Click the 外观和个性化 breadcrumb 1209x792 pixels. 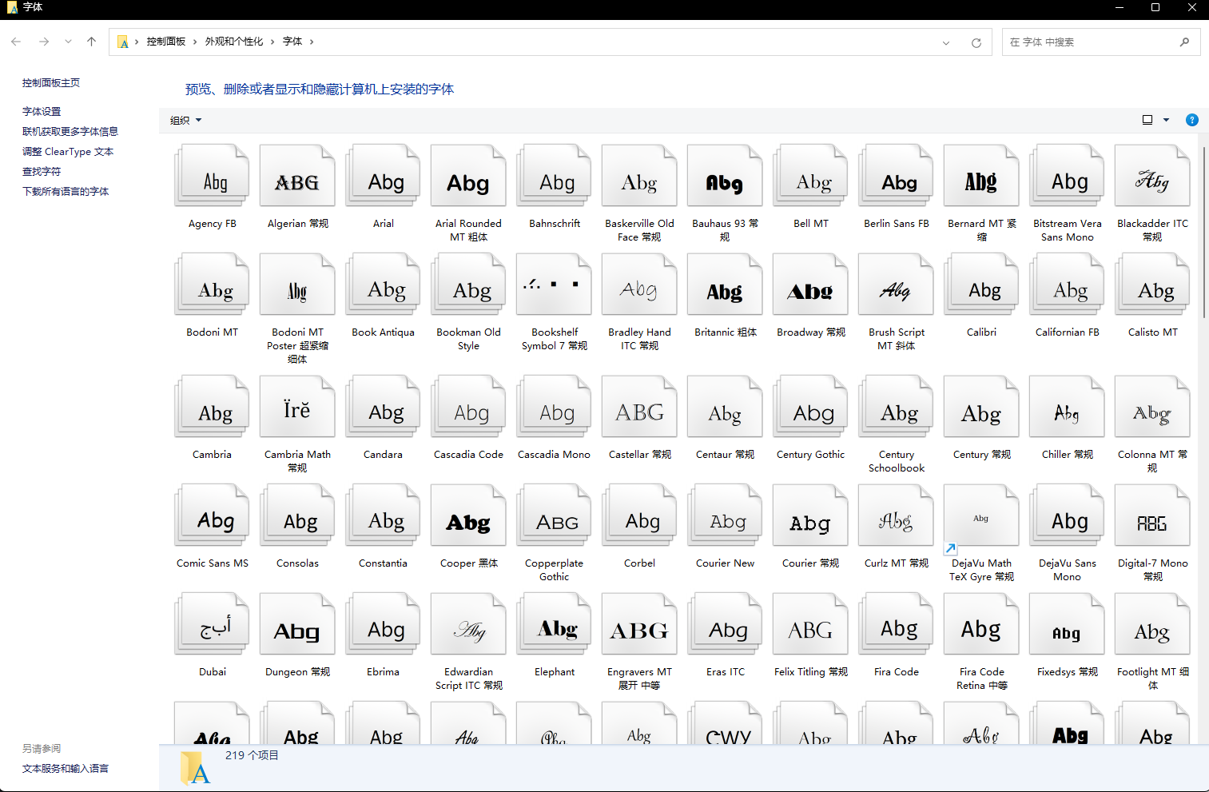[234, 42]
